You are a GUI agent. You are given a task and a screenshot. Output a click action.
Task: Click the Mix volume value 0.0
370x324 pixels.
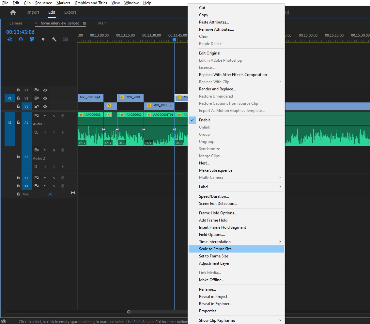click(50, 194)
